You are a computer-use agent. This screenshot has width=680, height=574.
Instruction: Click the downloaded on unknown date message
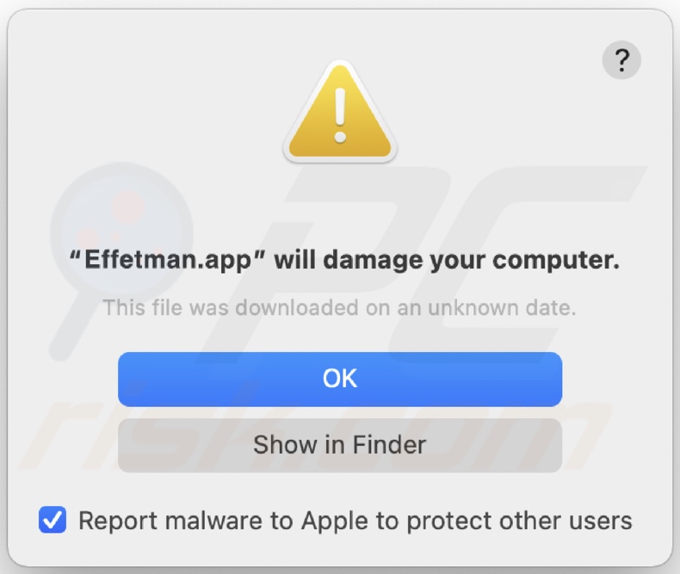(340, 306)
